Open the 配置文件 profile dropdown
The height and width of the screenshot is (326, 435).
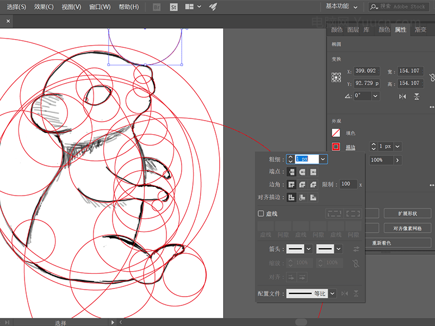click(x=332, y=293)
